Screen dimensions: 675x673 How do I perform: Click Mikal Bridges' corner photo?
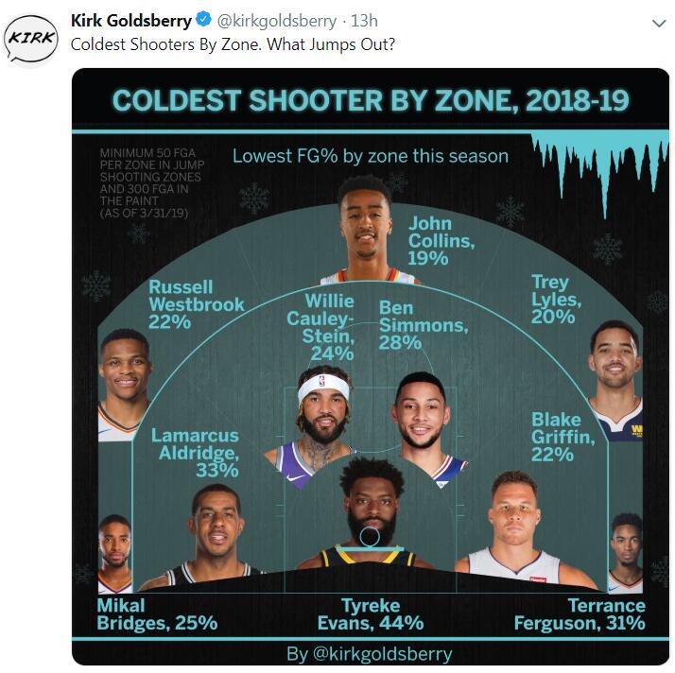pos(114,553)
